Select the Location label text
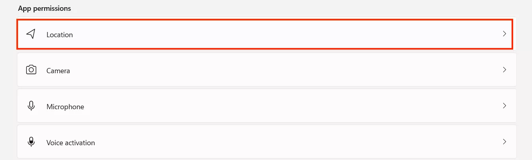This screenshot has height=160, width=532. point(60,35)
